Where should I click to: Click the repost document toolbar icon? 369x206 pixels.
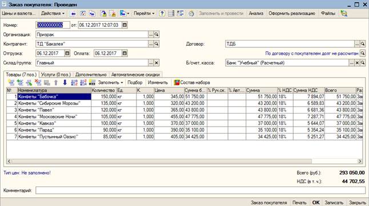point(83,14)
